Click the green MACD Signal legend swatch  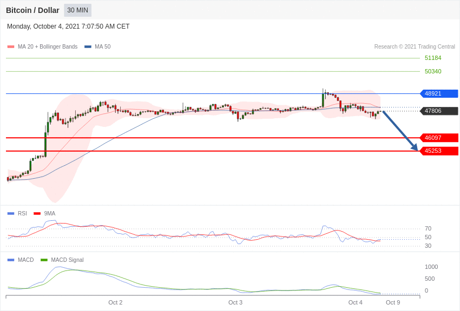(x=44, y=260)
